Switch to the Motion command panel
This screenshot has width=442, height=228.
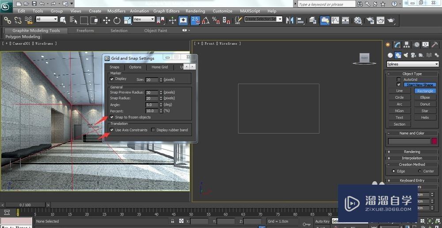(416, 45)
